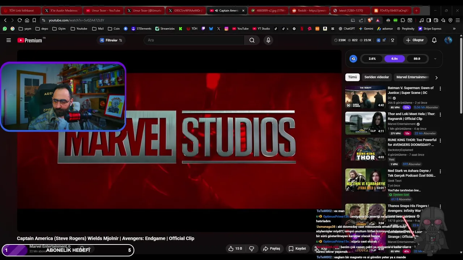Open the Kick bookmark icon
Viewport: 463px width, 260px height.
(x=180, y=29)
